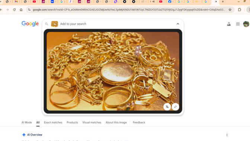Open the Google apps grid
The height and width of the screenshot is (141, 250).
238,24
